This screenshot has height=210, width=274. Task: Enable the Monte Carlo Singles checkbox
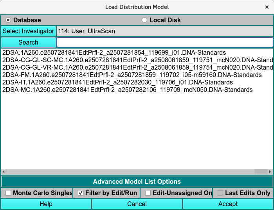pos(7,193)
